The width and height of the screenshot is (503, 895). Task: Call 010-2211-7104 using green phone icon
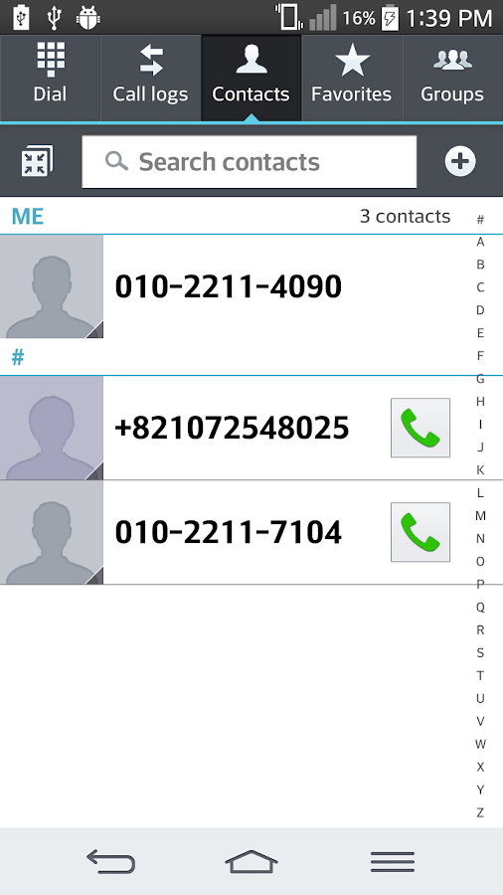point(420,532)
